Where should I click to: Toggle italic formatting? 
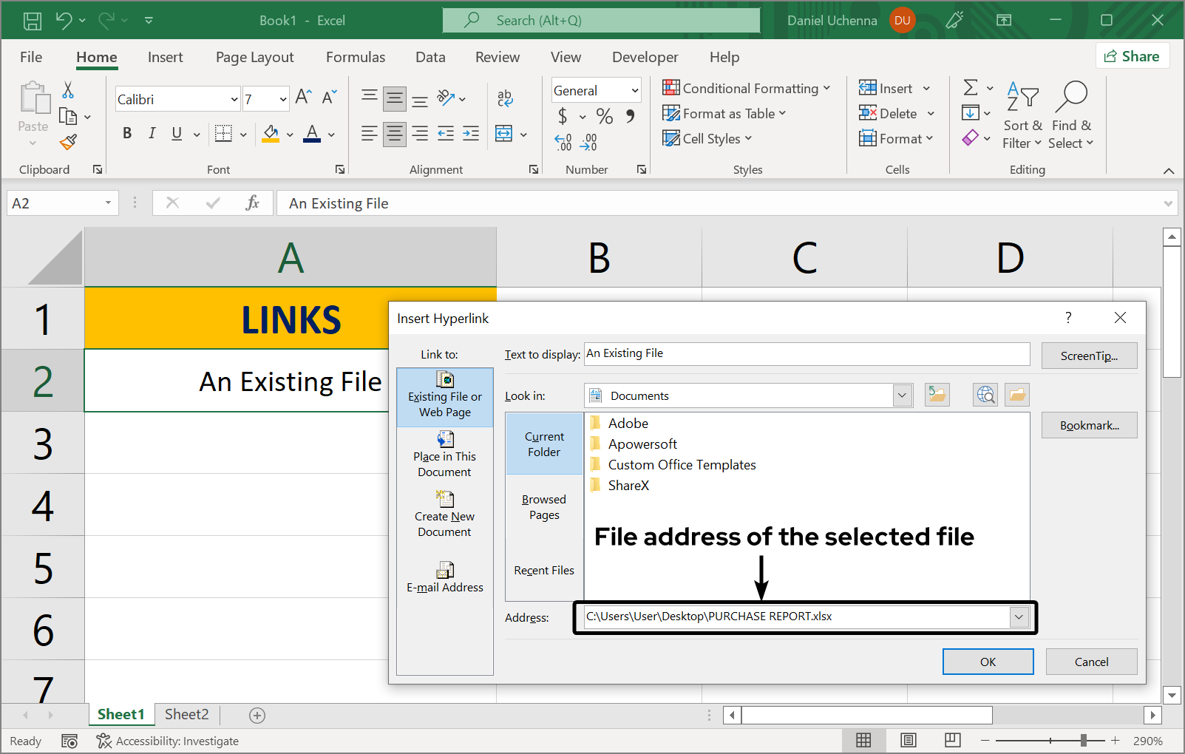(152, 133)
